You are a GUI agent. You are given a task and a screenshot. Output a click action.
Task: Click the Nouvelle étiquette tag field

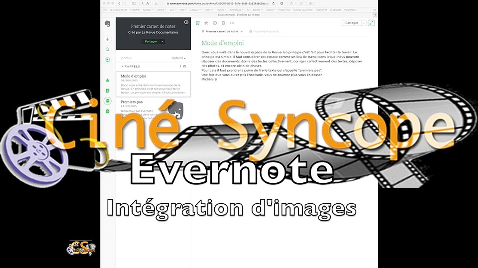tap(267, 32)
